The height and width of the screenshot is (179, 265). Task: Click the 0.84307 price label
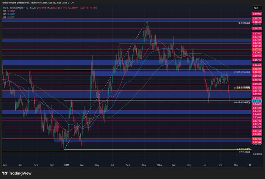click(257, 108)
